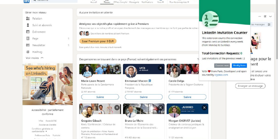
Task: Click the "Aucune invitation en attente" heading
Action: (96, 13)
